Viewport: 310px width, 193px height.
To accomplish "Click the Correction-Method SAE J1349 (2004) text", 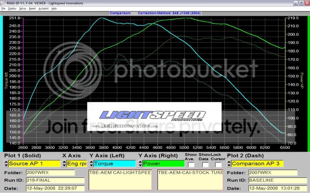I will (x=169, y=13).
